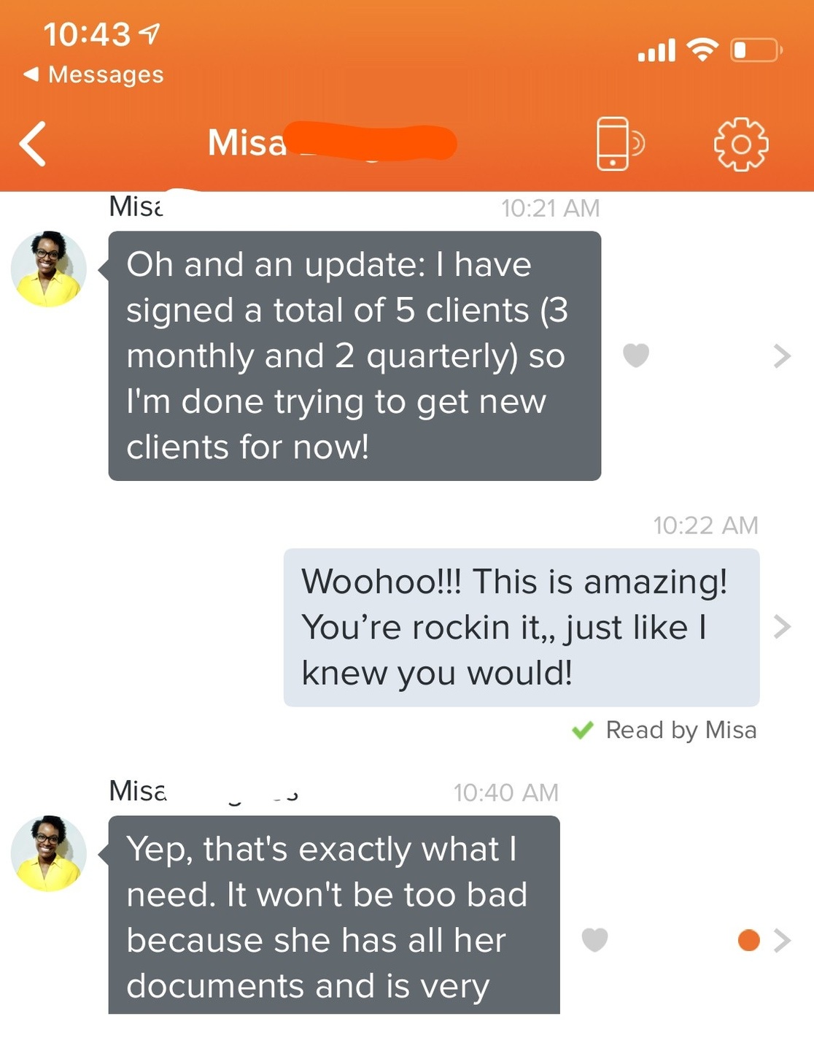Like the 10:40 AM message with heart

click(594, 940)
